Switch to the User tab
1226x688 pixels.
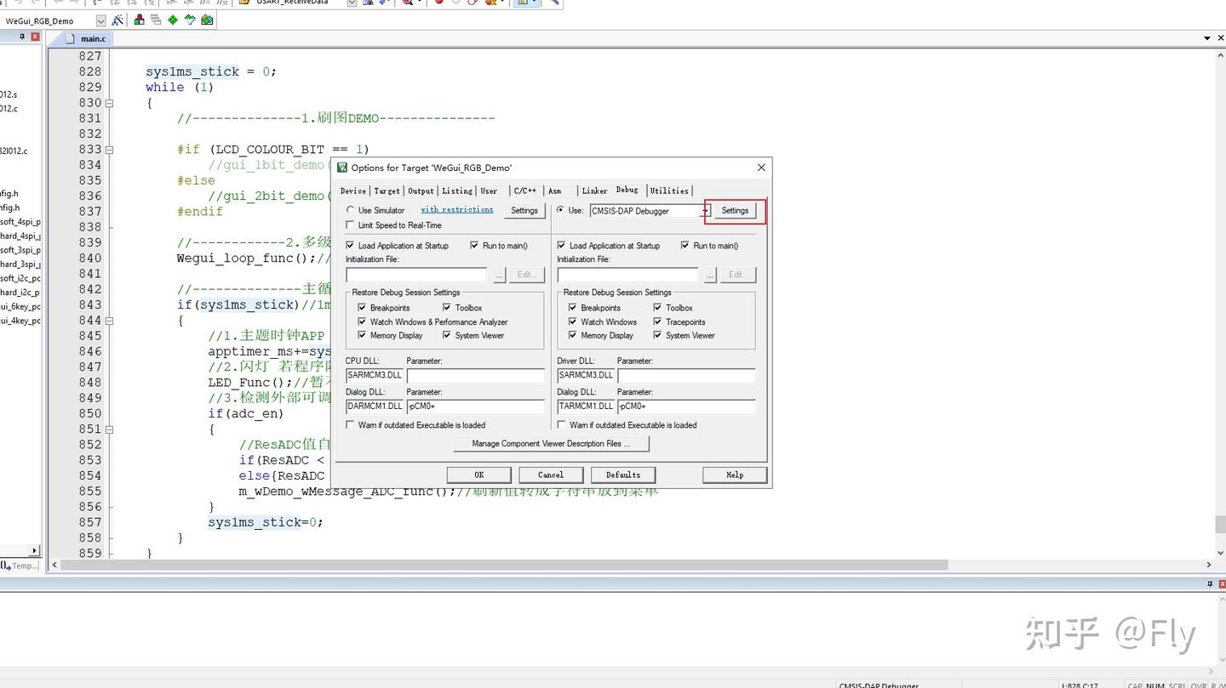coord(489,190)
